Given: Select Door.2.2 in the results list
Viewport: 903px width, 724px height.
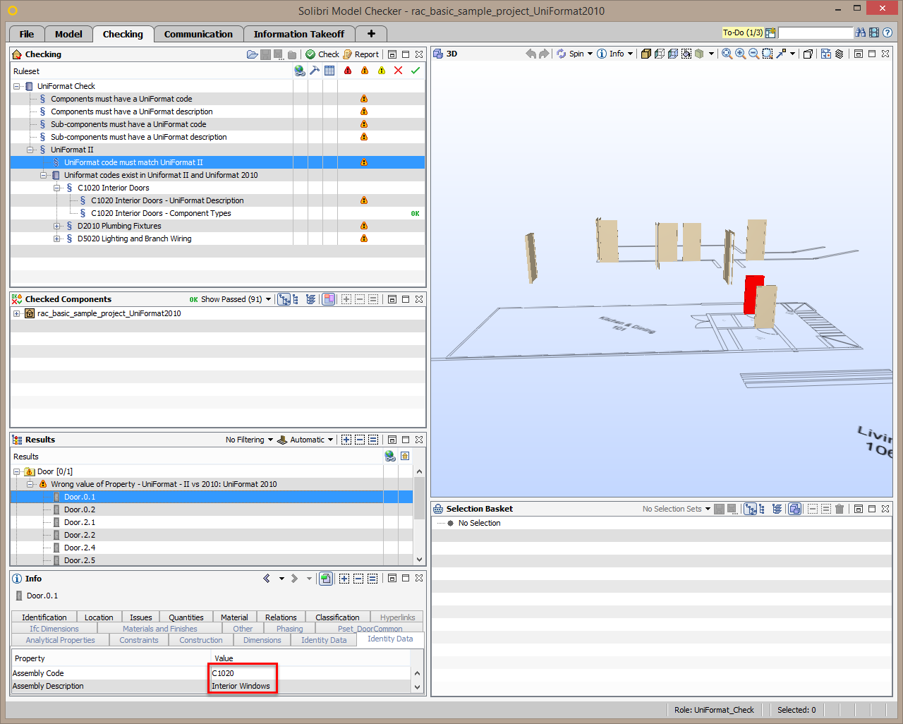Looking at the screenshot, I should 80,535.
